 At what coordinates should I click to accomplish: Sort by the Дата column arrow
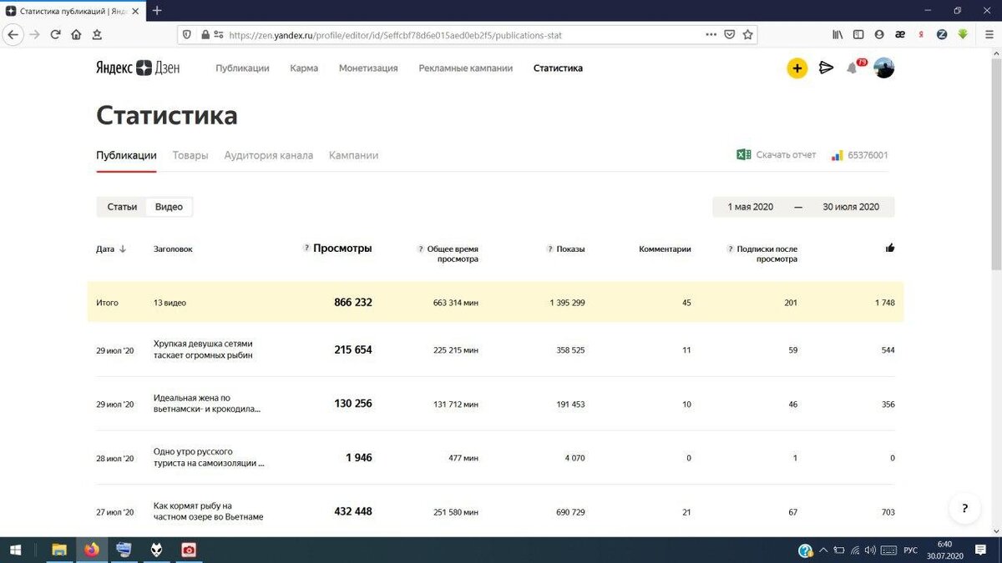pos(123,249)
